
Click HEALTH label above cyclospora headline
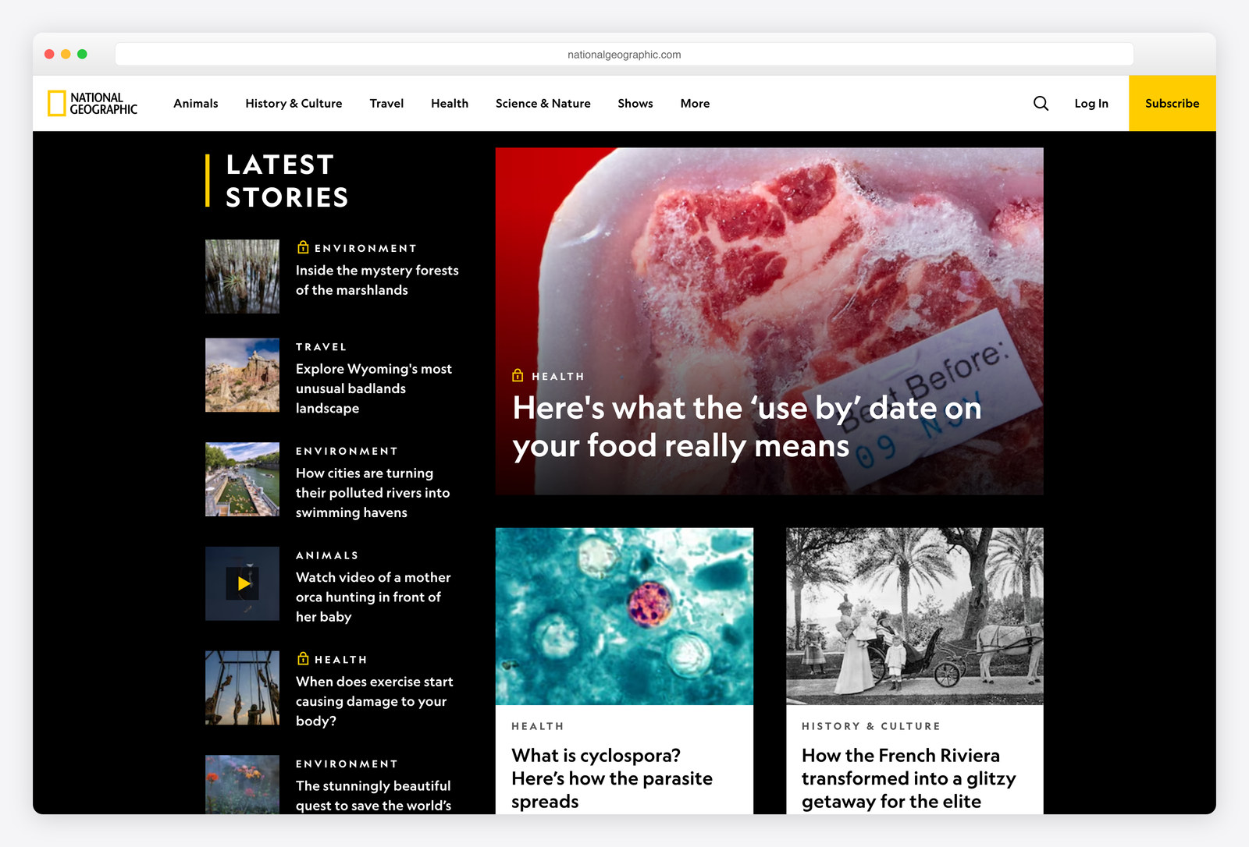[x=538, y=726]
